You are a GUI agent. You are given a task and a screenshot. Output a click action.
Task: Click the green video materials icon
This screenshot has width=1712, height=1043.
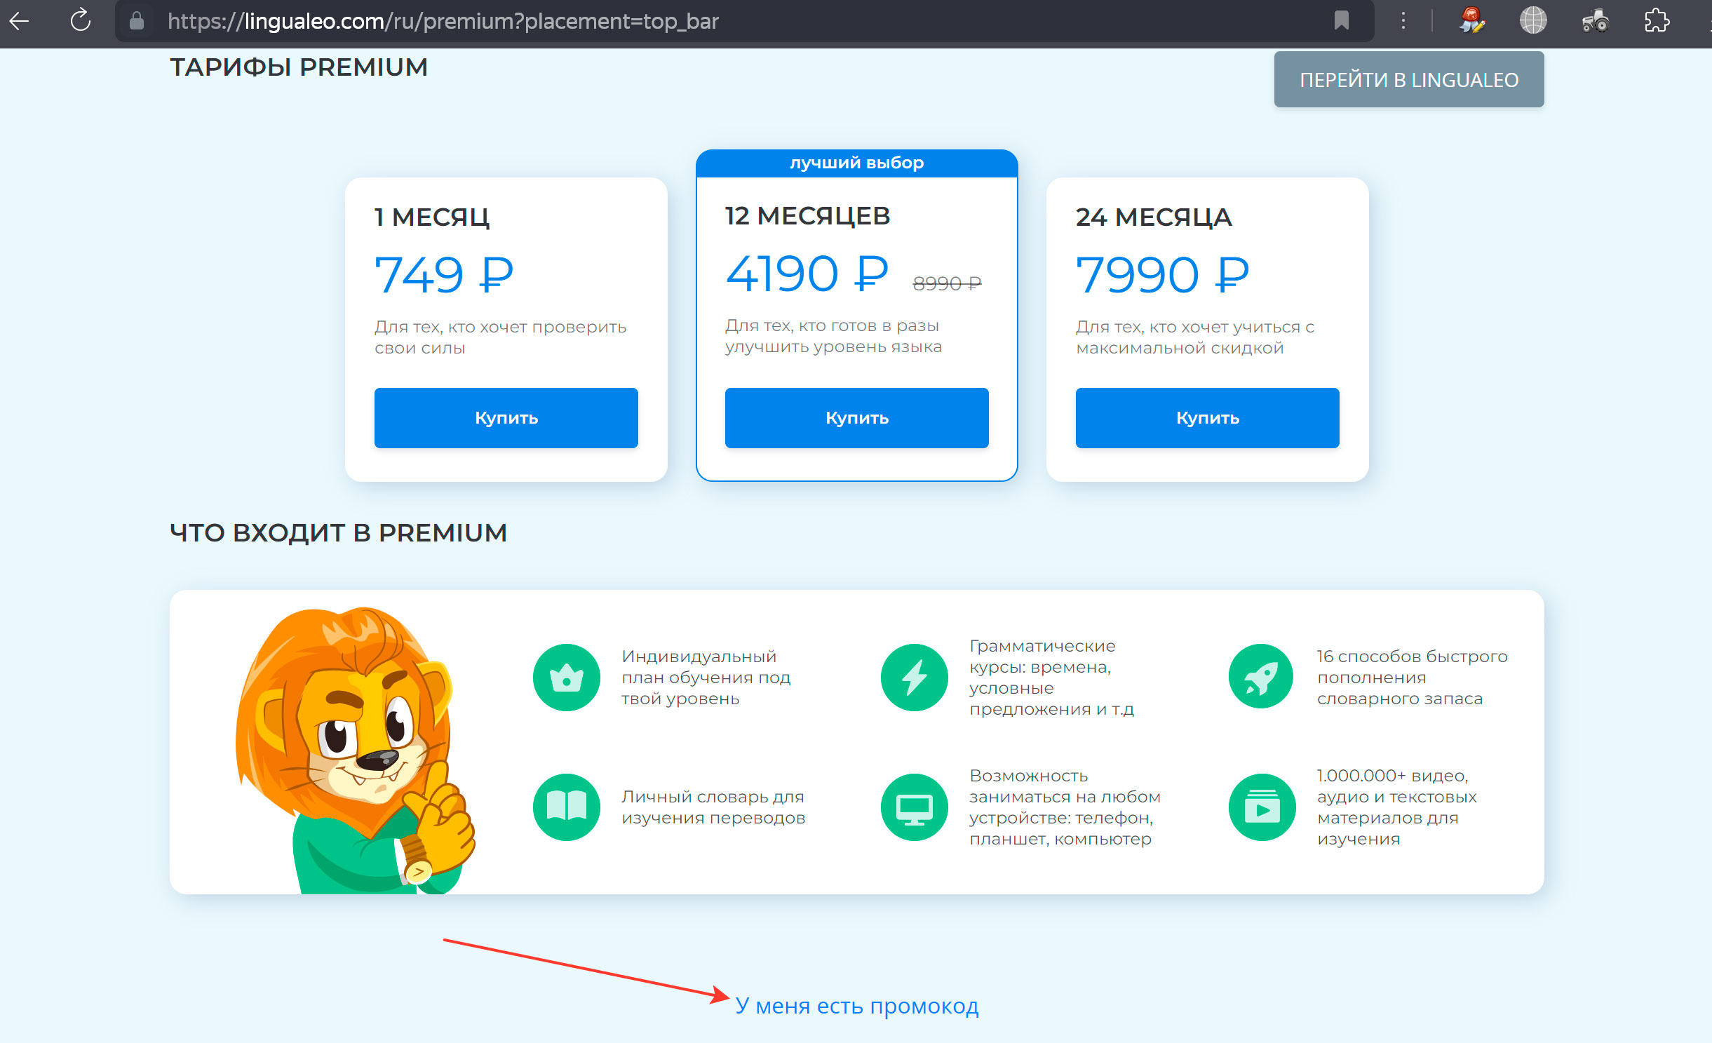(1262, 807)
